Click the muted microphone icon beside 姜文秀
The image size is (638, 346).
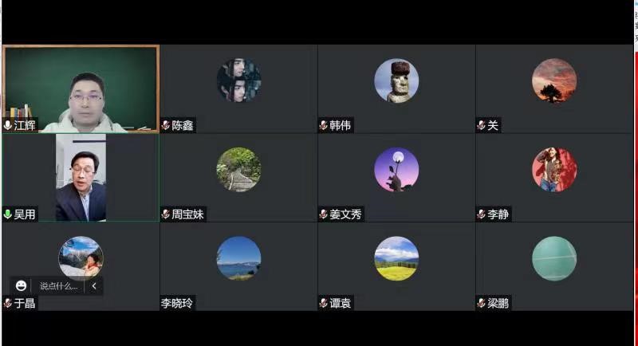324,214
